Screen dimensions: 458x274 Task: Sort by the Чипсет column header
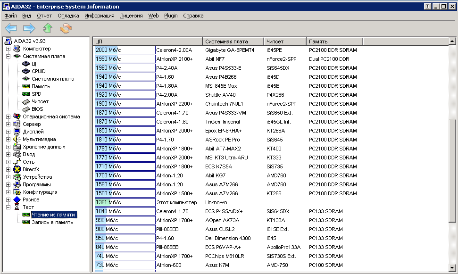coord(284,42)
